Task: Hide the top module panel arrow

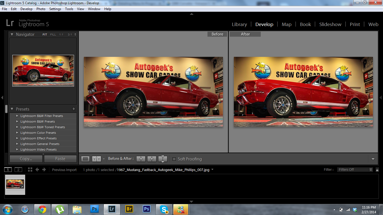Action: (191, 14)
